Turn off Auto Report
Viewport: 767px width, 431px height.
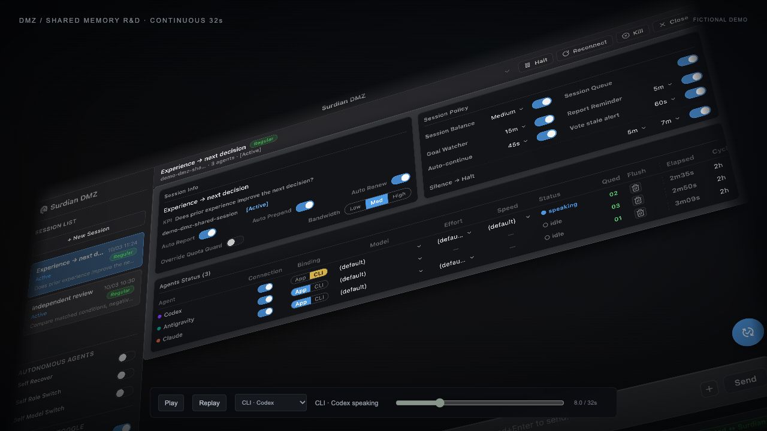[x=207, y=233]
